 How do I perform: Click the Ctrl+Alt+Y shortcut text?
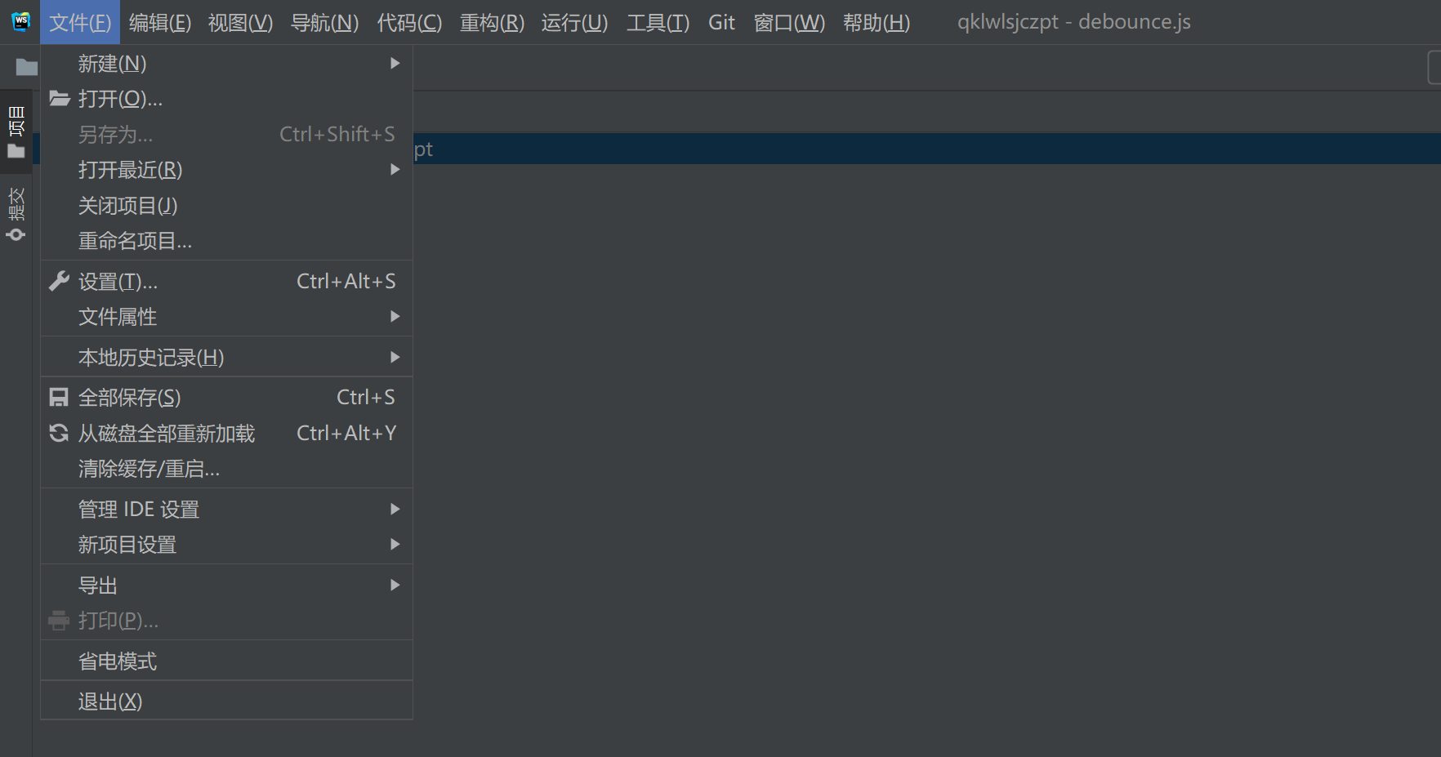[x=346, y=433]
